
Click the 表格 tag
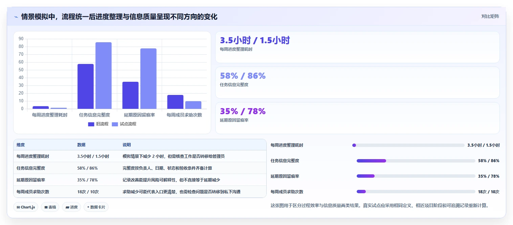pos(50,207)
